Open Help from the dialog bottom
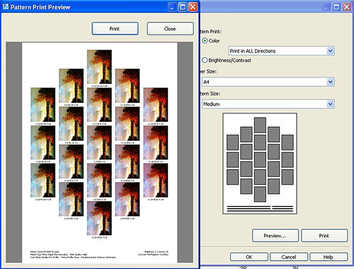The width and height of the screenshot is (354, 269). [328, 257]
